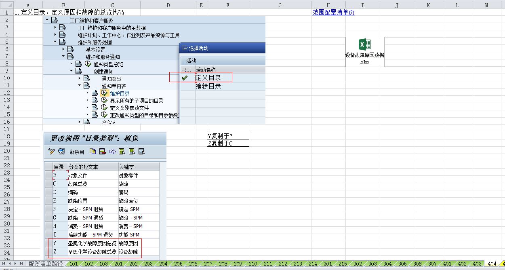Click the 定义类别参数文件 tree entry

[129, 108]
